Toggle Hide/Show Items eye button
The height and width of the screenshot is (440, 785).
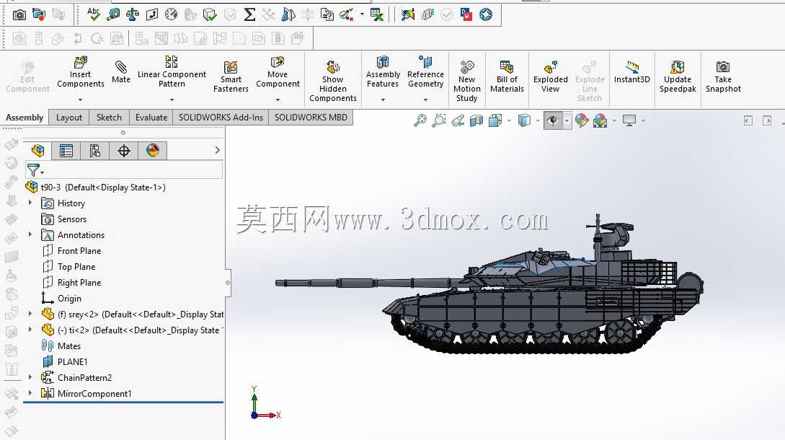coord(553,120)
